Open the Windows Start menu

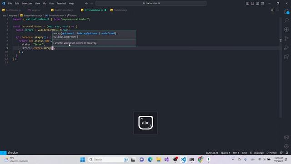click(x=83, y=159)
